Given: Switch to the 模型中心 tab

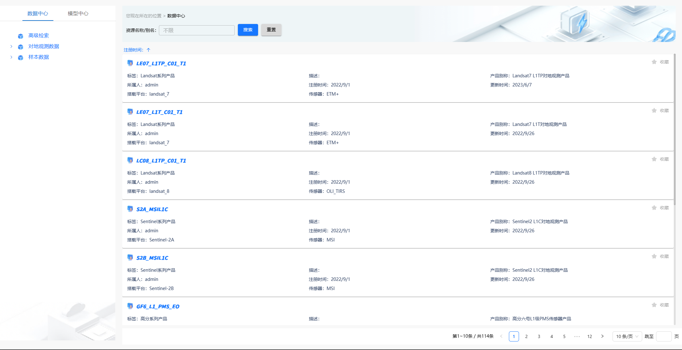Looking at the screenshot, I should click(x=78, y=14).
